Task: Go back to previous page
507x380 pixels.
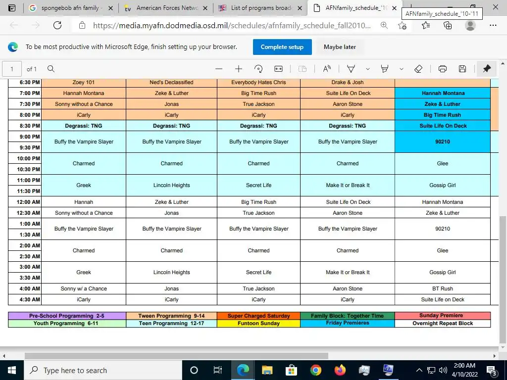Action: click(x=14, y=25)
